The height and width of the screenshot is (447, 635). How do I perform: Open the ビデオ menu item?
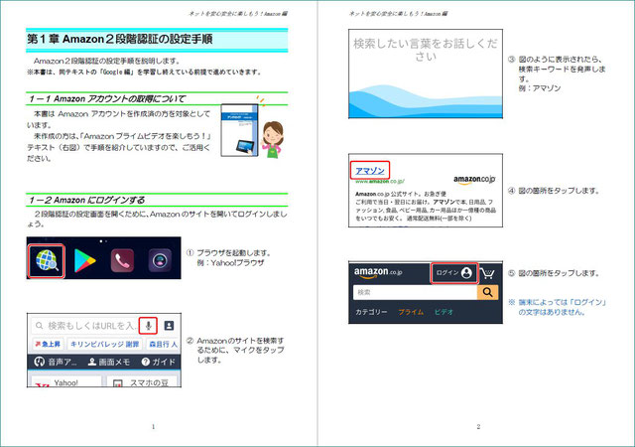[x=444, y=312]
